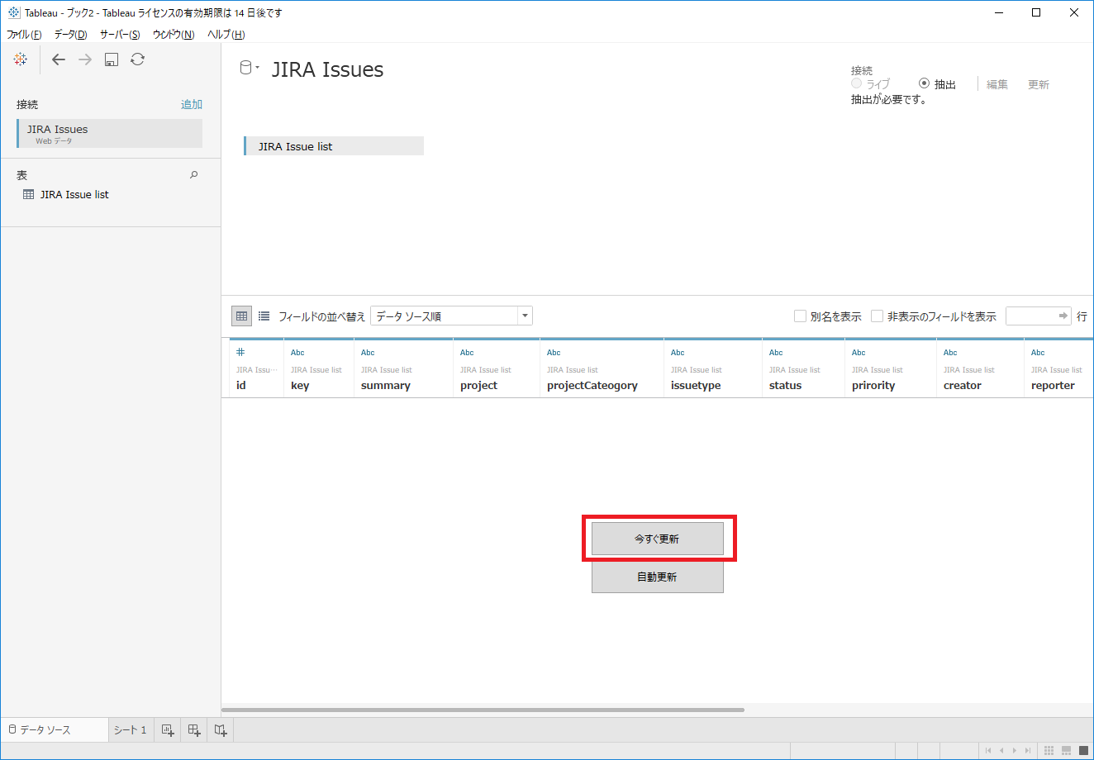
Task: Open the データ ソース順 sort dropdown
Action: pyautogui.click(x=451, y=316)
